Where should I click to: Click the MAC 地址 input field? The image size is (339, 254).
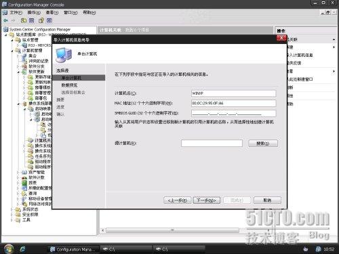(x=233, y=103)
